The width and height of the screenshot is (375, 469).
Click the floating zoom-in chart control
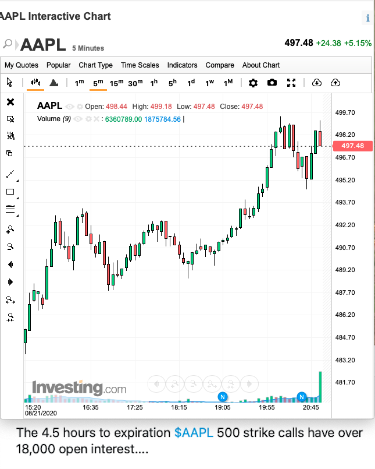click(174, 384)
